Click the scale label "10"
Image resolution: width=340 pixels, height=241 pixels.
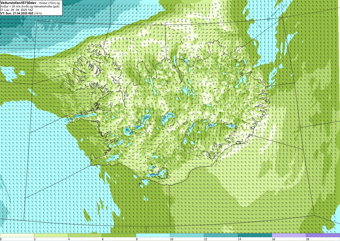[172, 239]
